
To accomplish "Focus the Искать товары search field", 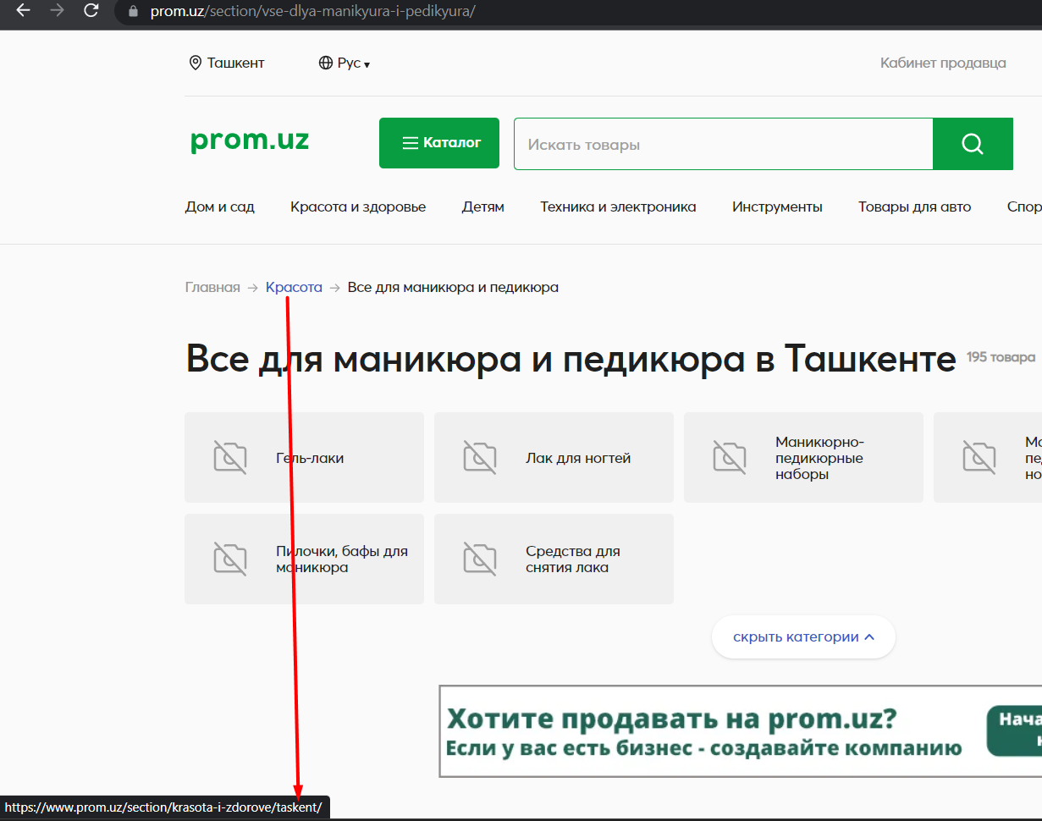I will [x=724, y=144].
